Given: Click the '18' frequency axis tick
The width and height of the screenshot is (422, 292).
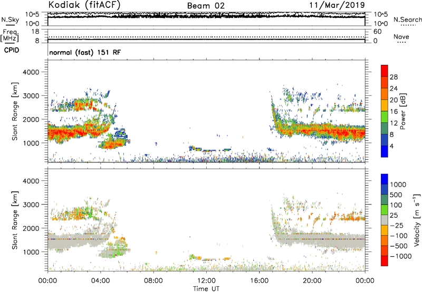Looking at the screenshot, I should (35, 32).
